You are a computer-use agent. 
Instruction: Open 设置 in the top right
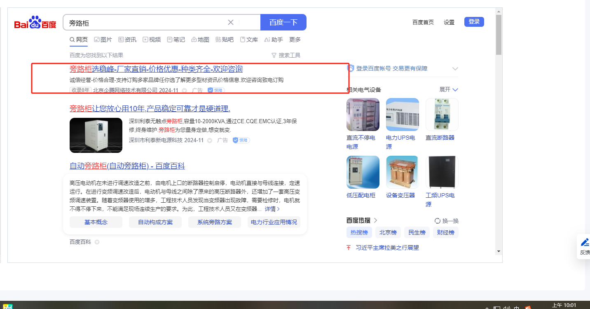[449, 22]
